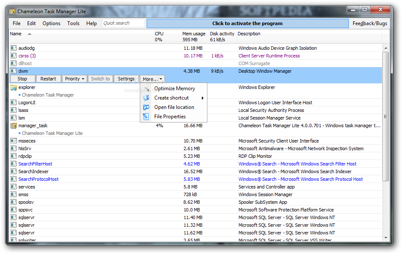Screen dimensions: 402x254
Task: Click the scrollbar down arrow
Action: pyautogui.click(x=385, y=238)
